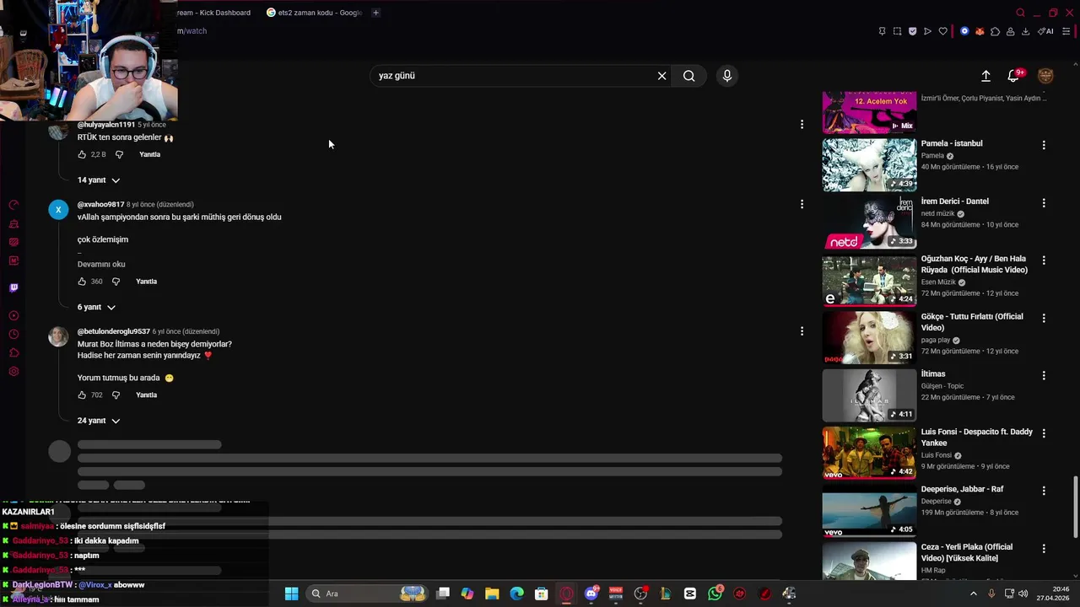Click the browser title-bar search icon
1080x607 pixels.
coord(1020,13)
